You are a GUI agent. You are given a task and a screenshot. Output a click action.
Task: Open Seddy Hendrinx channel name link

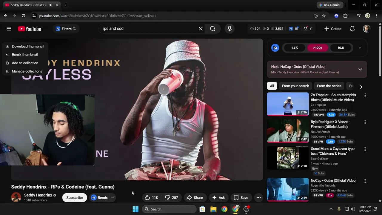click(38, 195)
